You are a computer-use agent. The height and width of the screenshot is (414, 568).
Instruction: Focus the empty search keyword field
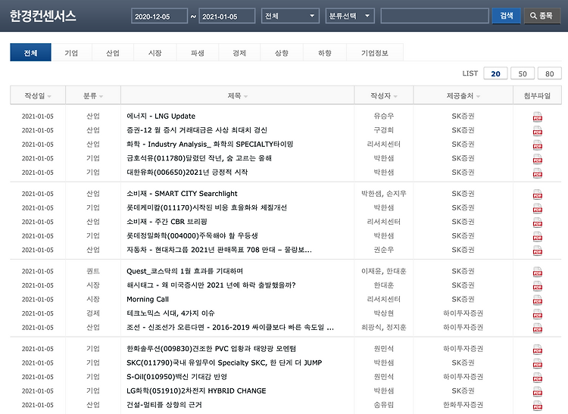435,16
